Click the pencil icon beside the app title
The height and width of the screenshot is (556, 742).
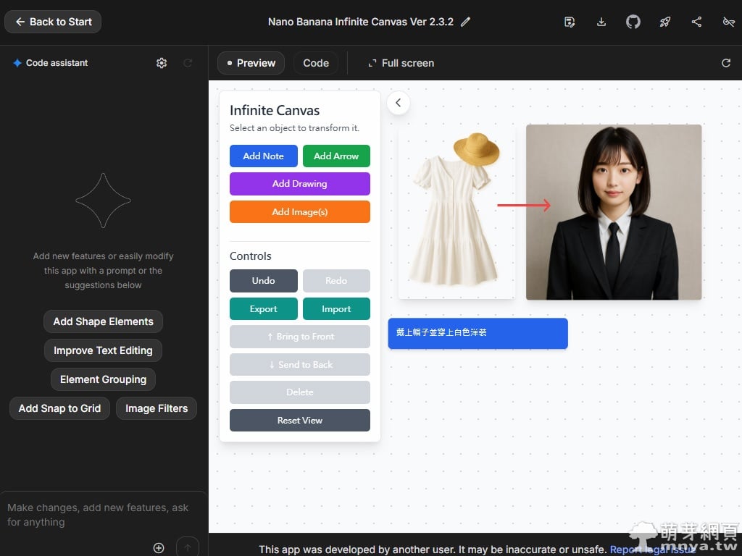(x=465, y=22)
